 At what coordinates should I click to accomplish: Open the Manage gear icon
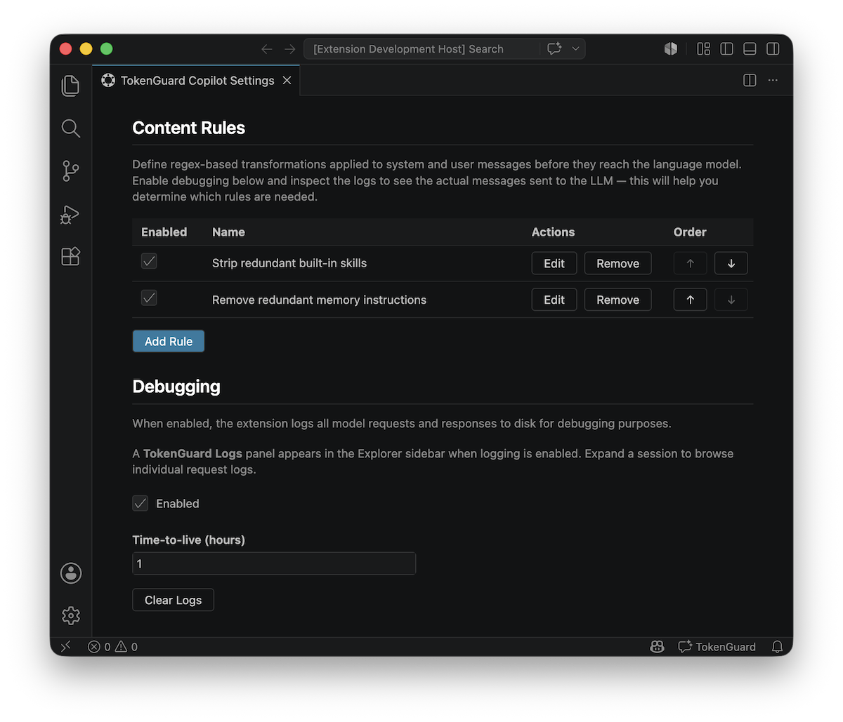click(70, 615)
